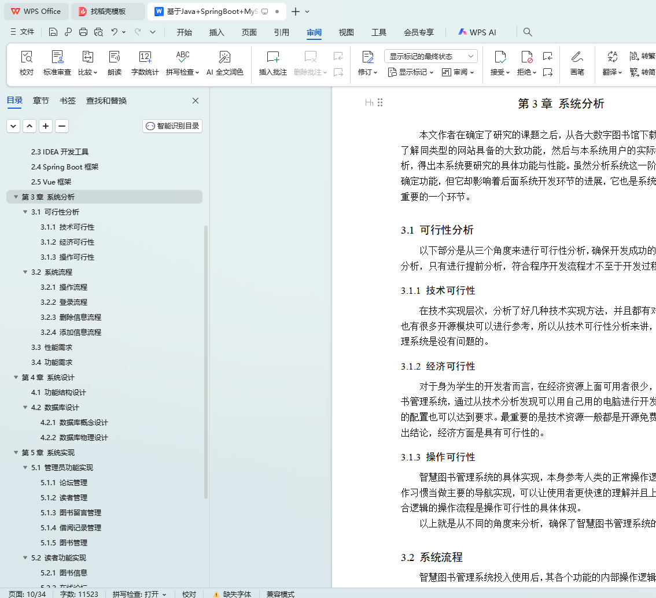
Task: Collapse 第4章 系统设计 tree node
Action: (16, 377)
